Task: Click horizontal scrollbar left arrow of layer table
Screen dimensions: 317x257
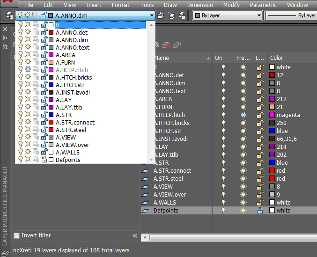Action: (x=145, y=238)
